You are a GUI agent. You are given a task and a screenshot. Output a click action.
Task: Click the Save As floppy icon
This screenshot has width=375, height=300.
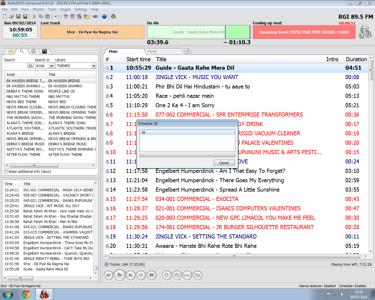(25, 16)
